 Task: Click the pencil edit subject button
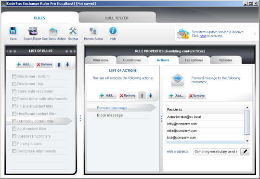[245, 152]
